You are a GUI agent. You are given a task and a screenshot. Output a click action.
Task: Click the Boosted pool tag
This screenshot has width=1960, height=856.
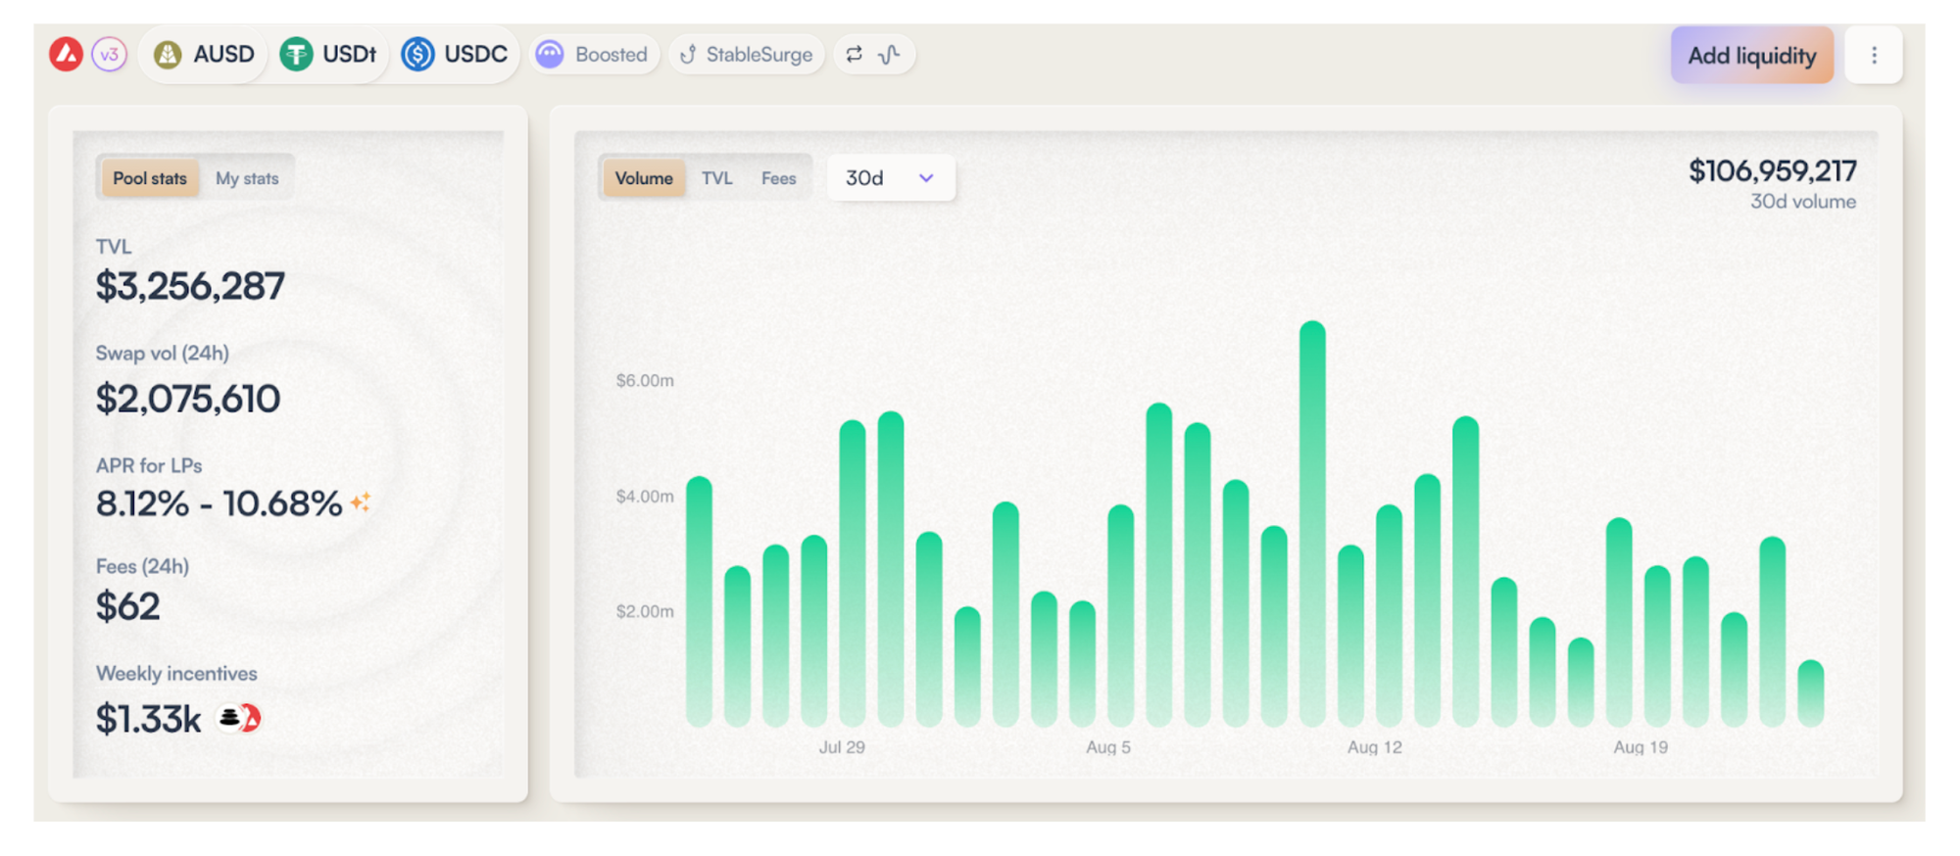593,54
